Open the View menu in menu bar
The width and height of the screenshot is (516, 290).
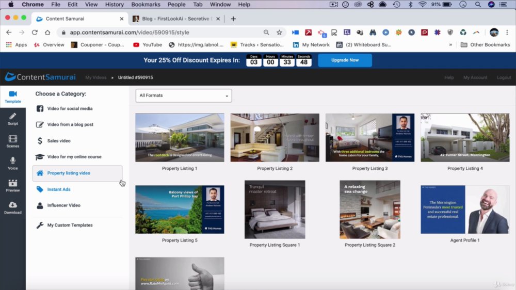91,5
